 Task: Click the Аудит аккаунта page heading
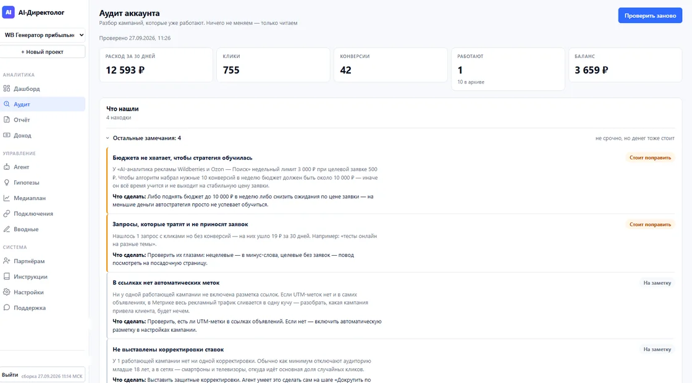(x=129, y=13)
